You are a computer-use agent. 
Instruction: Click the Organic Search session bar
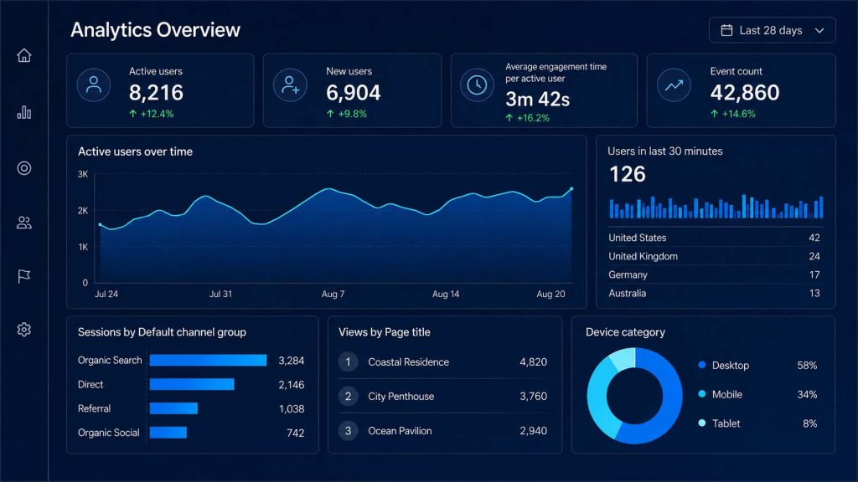tap(208, 360)
